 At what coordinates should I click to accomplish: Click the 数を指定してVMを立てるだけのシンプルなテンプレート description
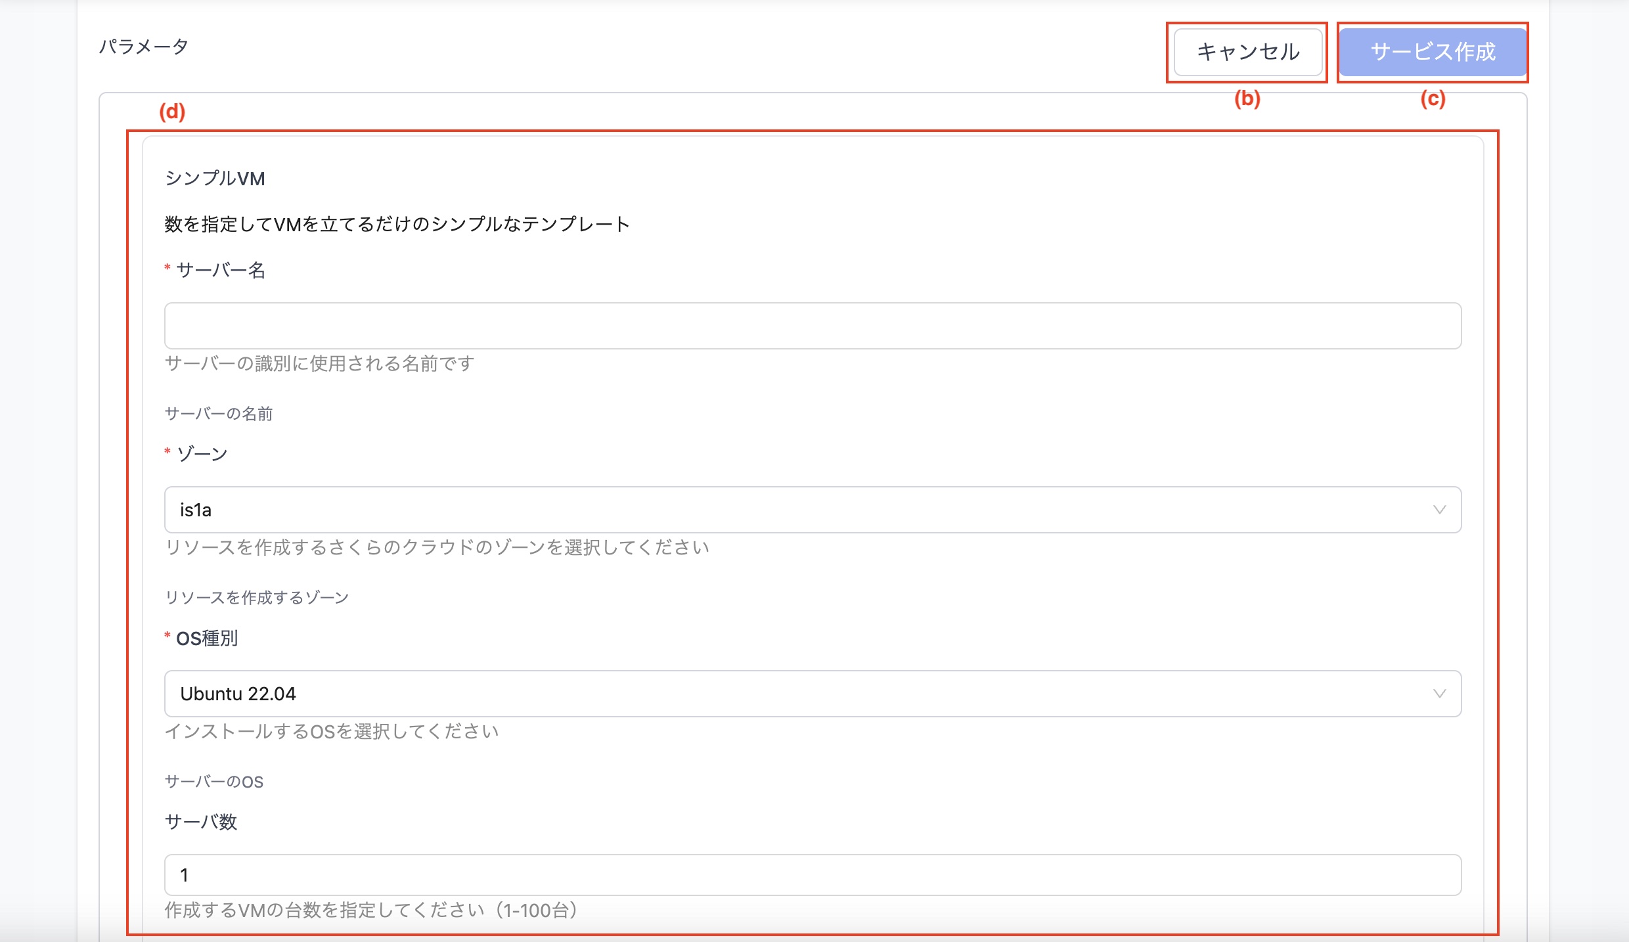tap(397, 224)
